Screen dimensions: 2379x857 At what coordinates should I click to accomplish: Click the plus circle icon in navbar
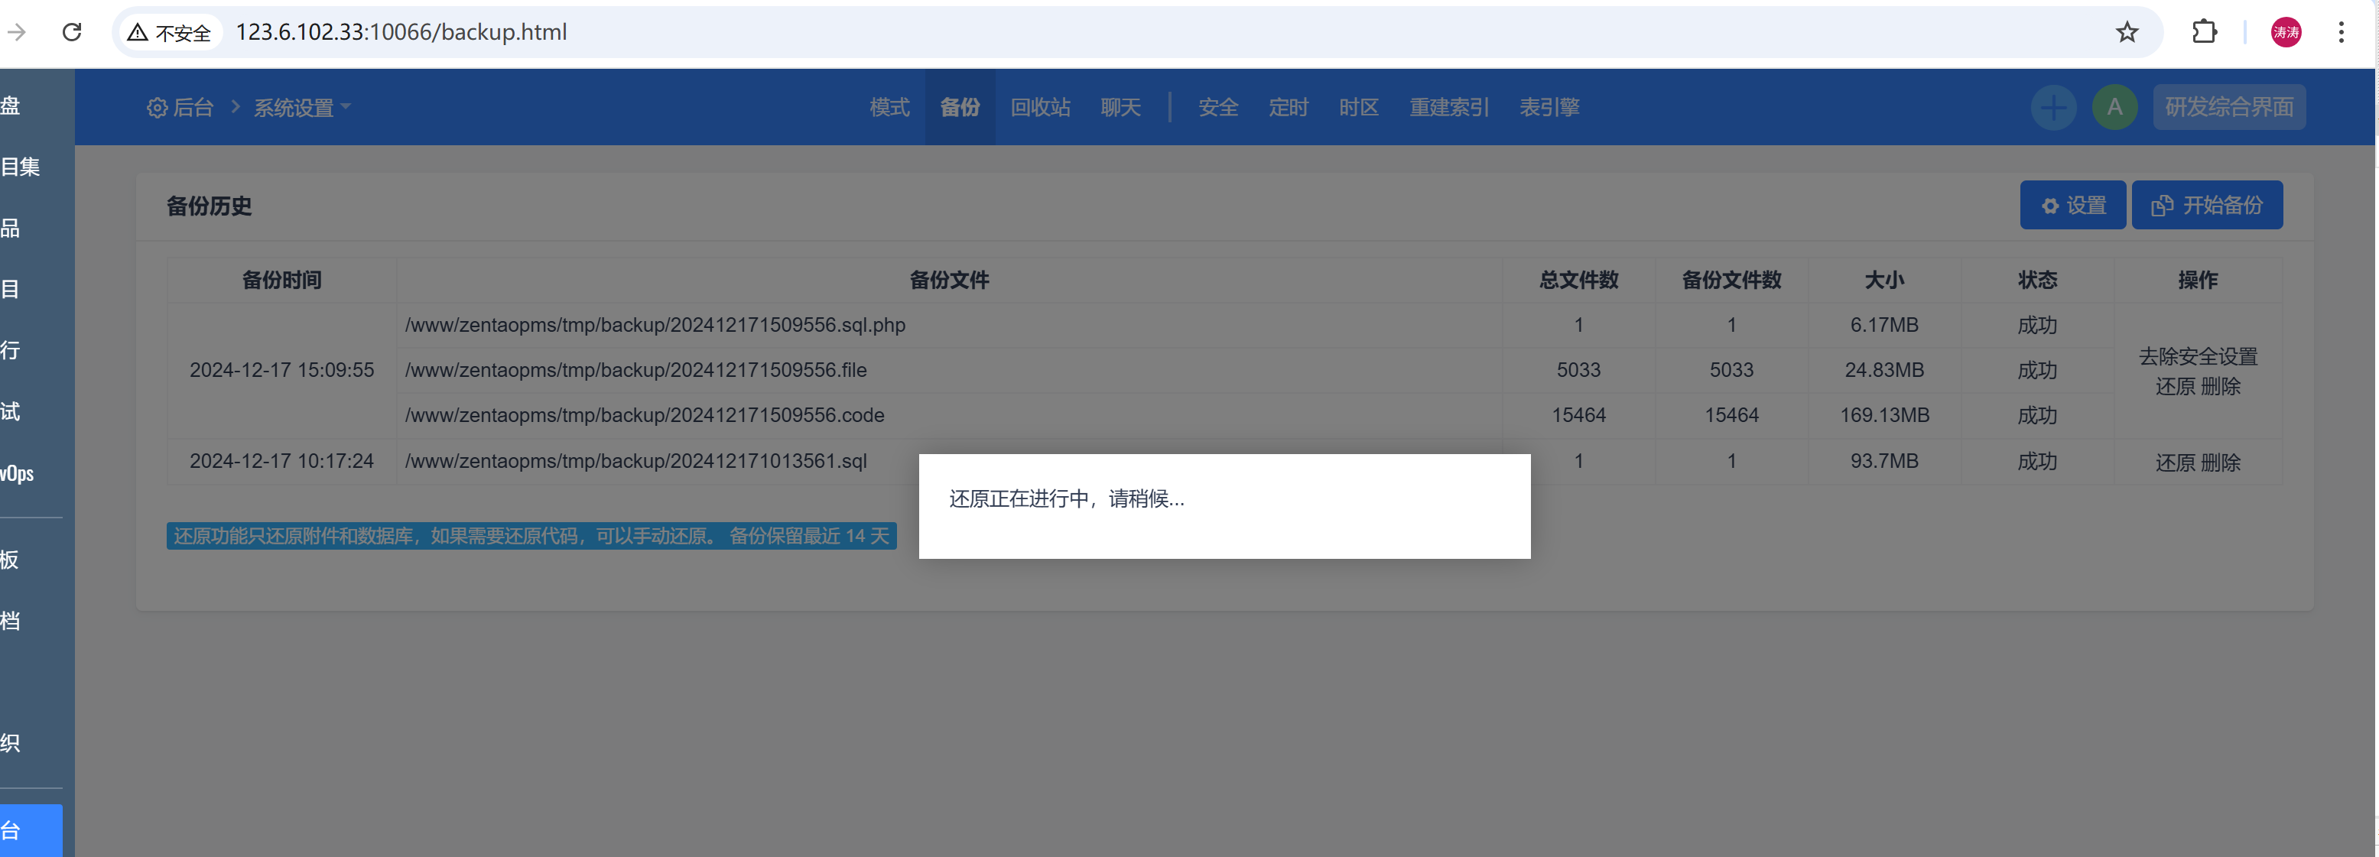click(x=2053, y=107)
